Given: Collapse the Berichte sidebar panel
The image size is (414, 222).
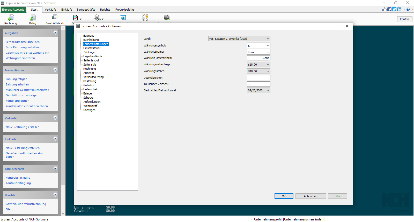Looking at the screenshot, I should 55,195.
